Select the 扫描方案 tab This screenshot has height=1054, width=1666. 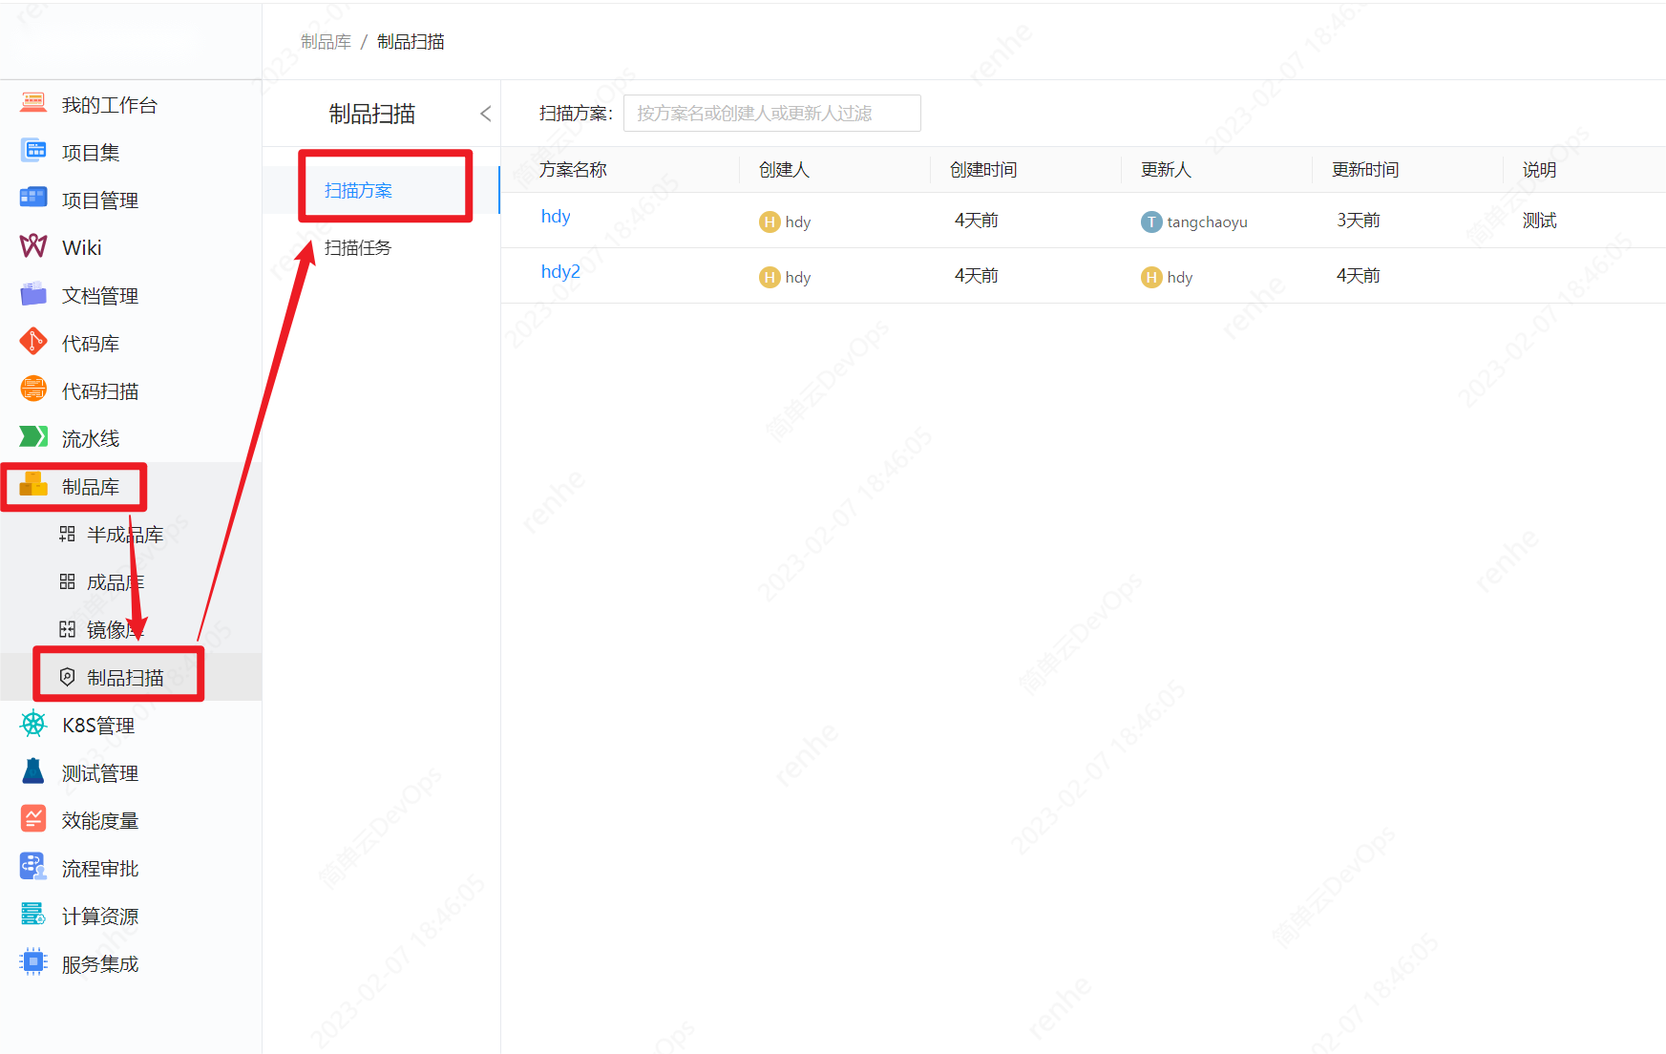pyautogui.click(x=358, y=191)
